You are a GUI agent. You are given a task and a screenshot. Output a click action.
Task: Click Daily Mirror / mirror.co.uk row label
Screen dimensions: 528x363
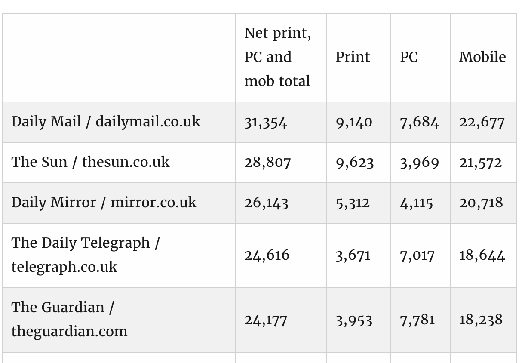point(104,203)
